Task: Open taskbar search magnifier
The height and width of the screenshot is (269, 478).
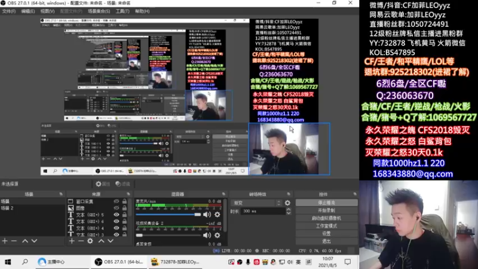Action: 25,262
